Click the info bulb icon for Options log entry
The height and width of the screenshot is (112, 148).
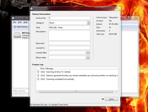point(38,76)
